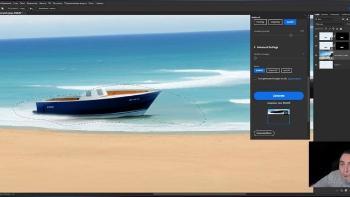This screenshot has width=350, height=197.
Task: Click the adjustment layer filter icon
Action: [x=347, y=20]
